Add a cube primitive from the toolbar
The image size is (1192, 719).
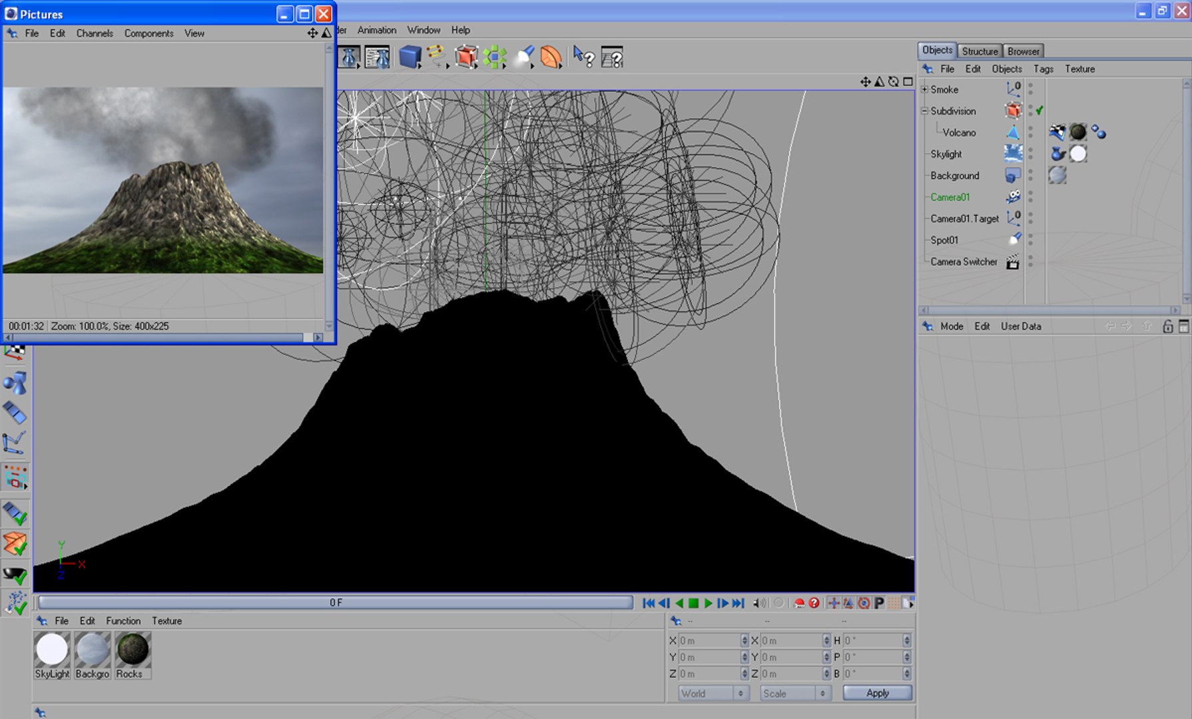[410, 57]
